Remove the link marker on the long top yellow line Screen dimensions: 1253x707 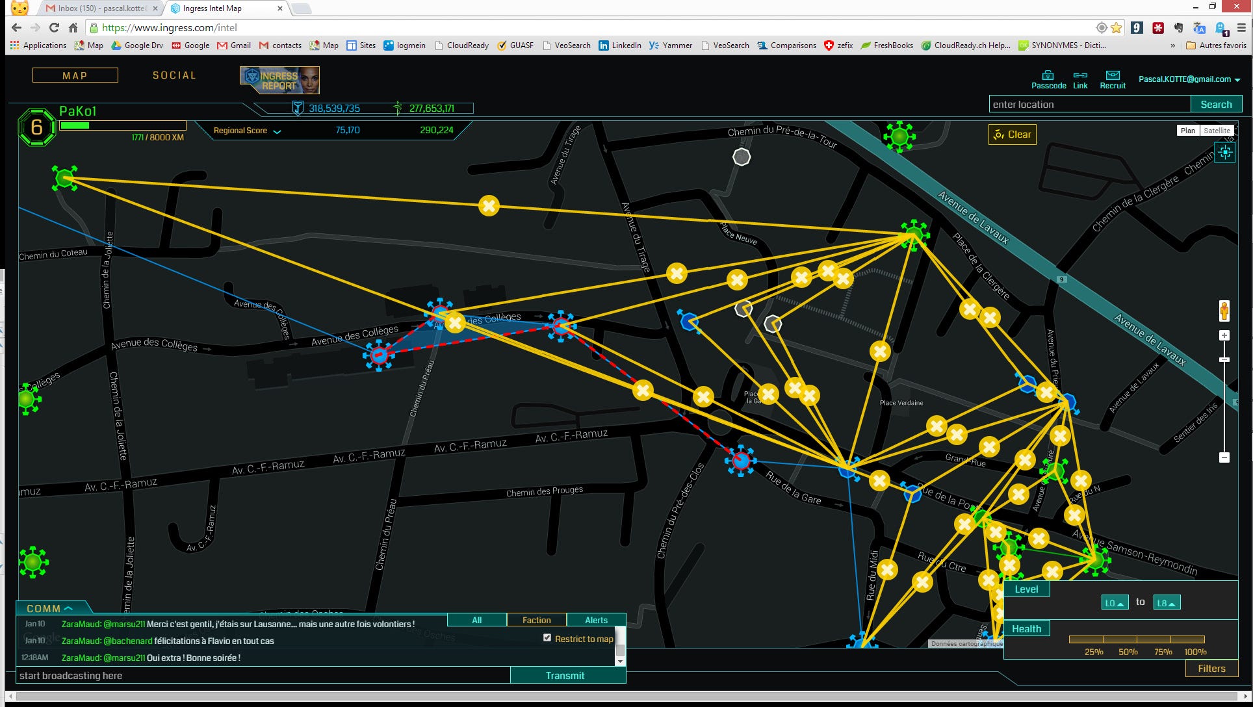pyautogui.click(x=489, y=206)
